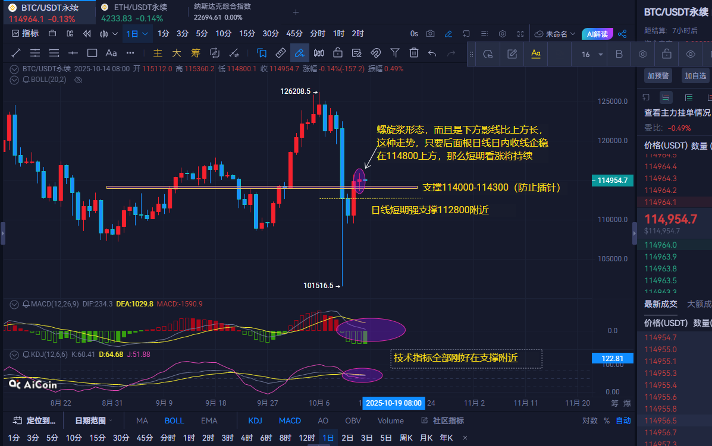Open the 未命名 layout dropdown
This screenshot has height=446, width=712.
[555, 34]
